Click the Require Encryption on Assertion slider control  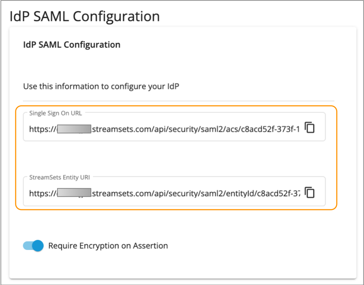point(33,246)
